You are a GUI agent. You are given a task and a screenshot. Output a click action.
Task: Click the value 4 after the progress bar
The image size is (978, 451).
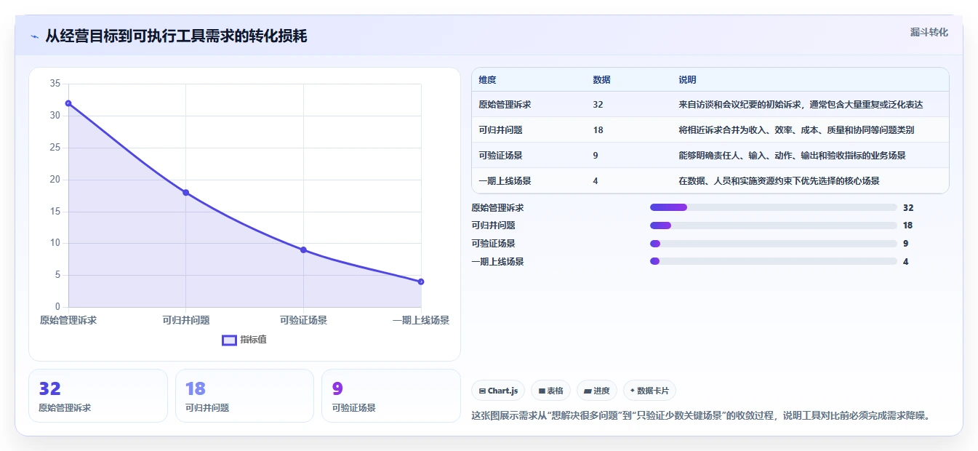[x=905, y=261]
